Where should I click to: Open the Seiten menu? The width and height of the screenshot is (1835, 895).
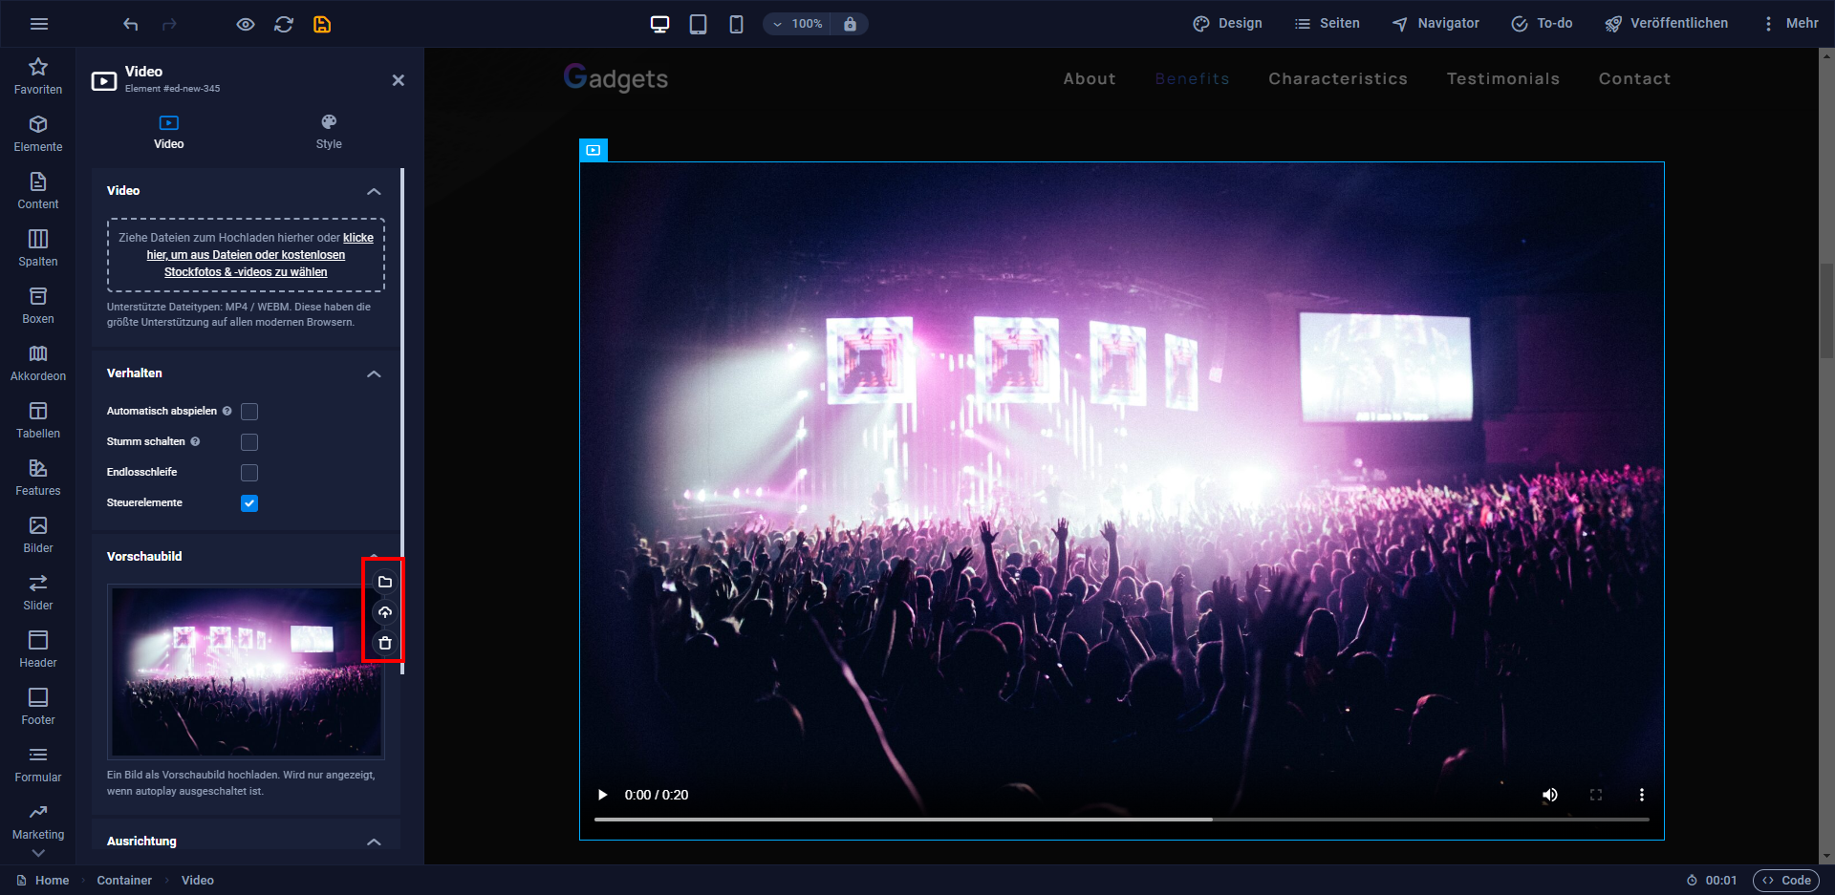coord(1328,24)
